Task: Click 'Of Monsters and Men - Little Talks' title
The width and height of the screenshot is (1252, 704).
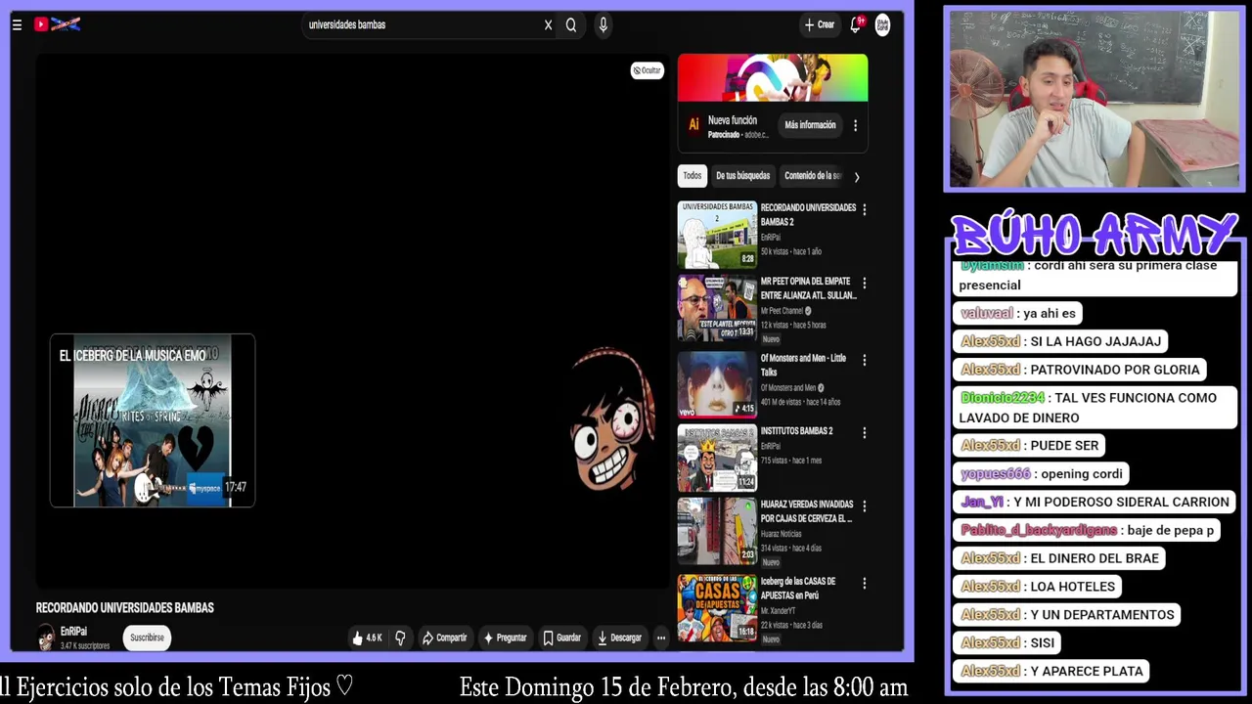Action: (803, 365)
